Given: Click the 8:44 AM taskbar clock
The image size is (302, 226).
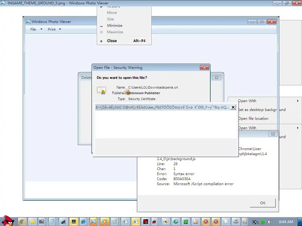Looking at the screenshot, I should pyautogui.click(x=286, y=222).
